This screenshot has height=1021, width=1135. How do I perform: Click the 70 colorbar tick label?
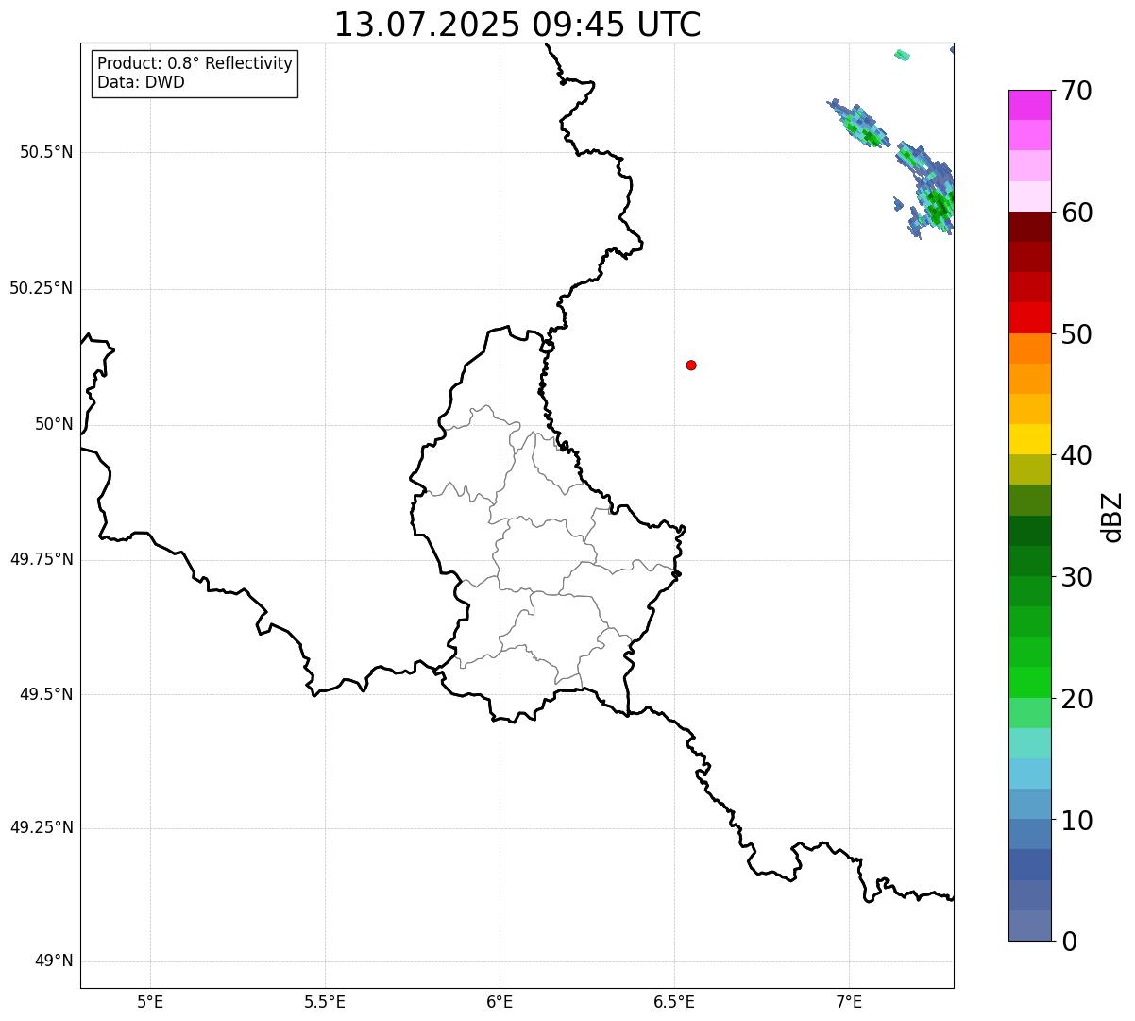tap(1076, 91)
